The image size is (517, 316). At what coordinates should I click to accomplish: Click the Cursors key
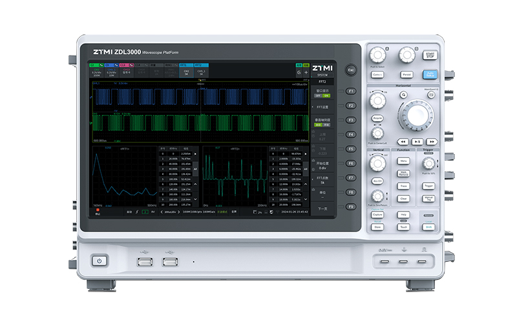(377, 75)
